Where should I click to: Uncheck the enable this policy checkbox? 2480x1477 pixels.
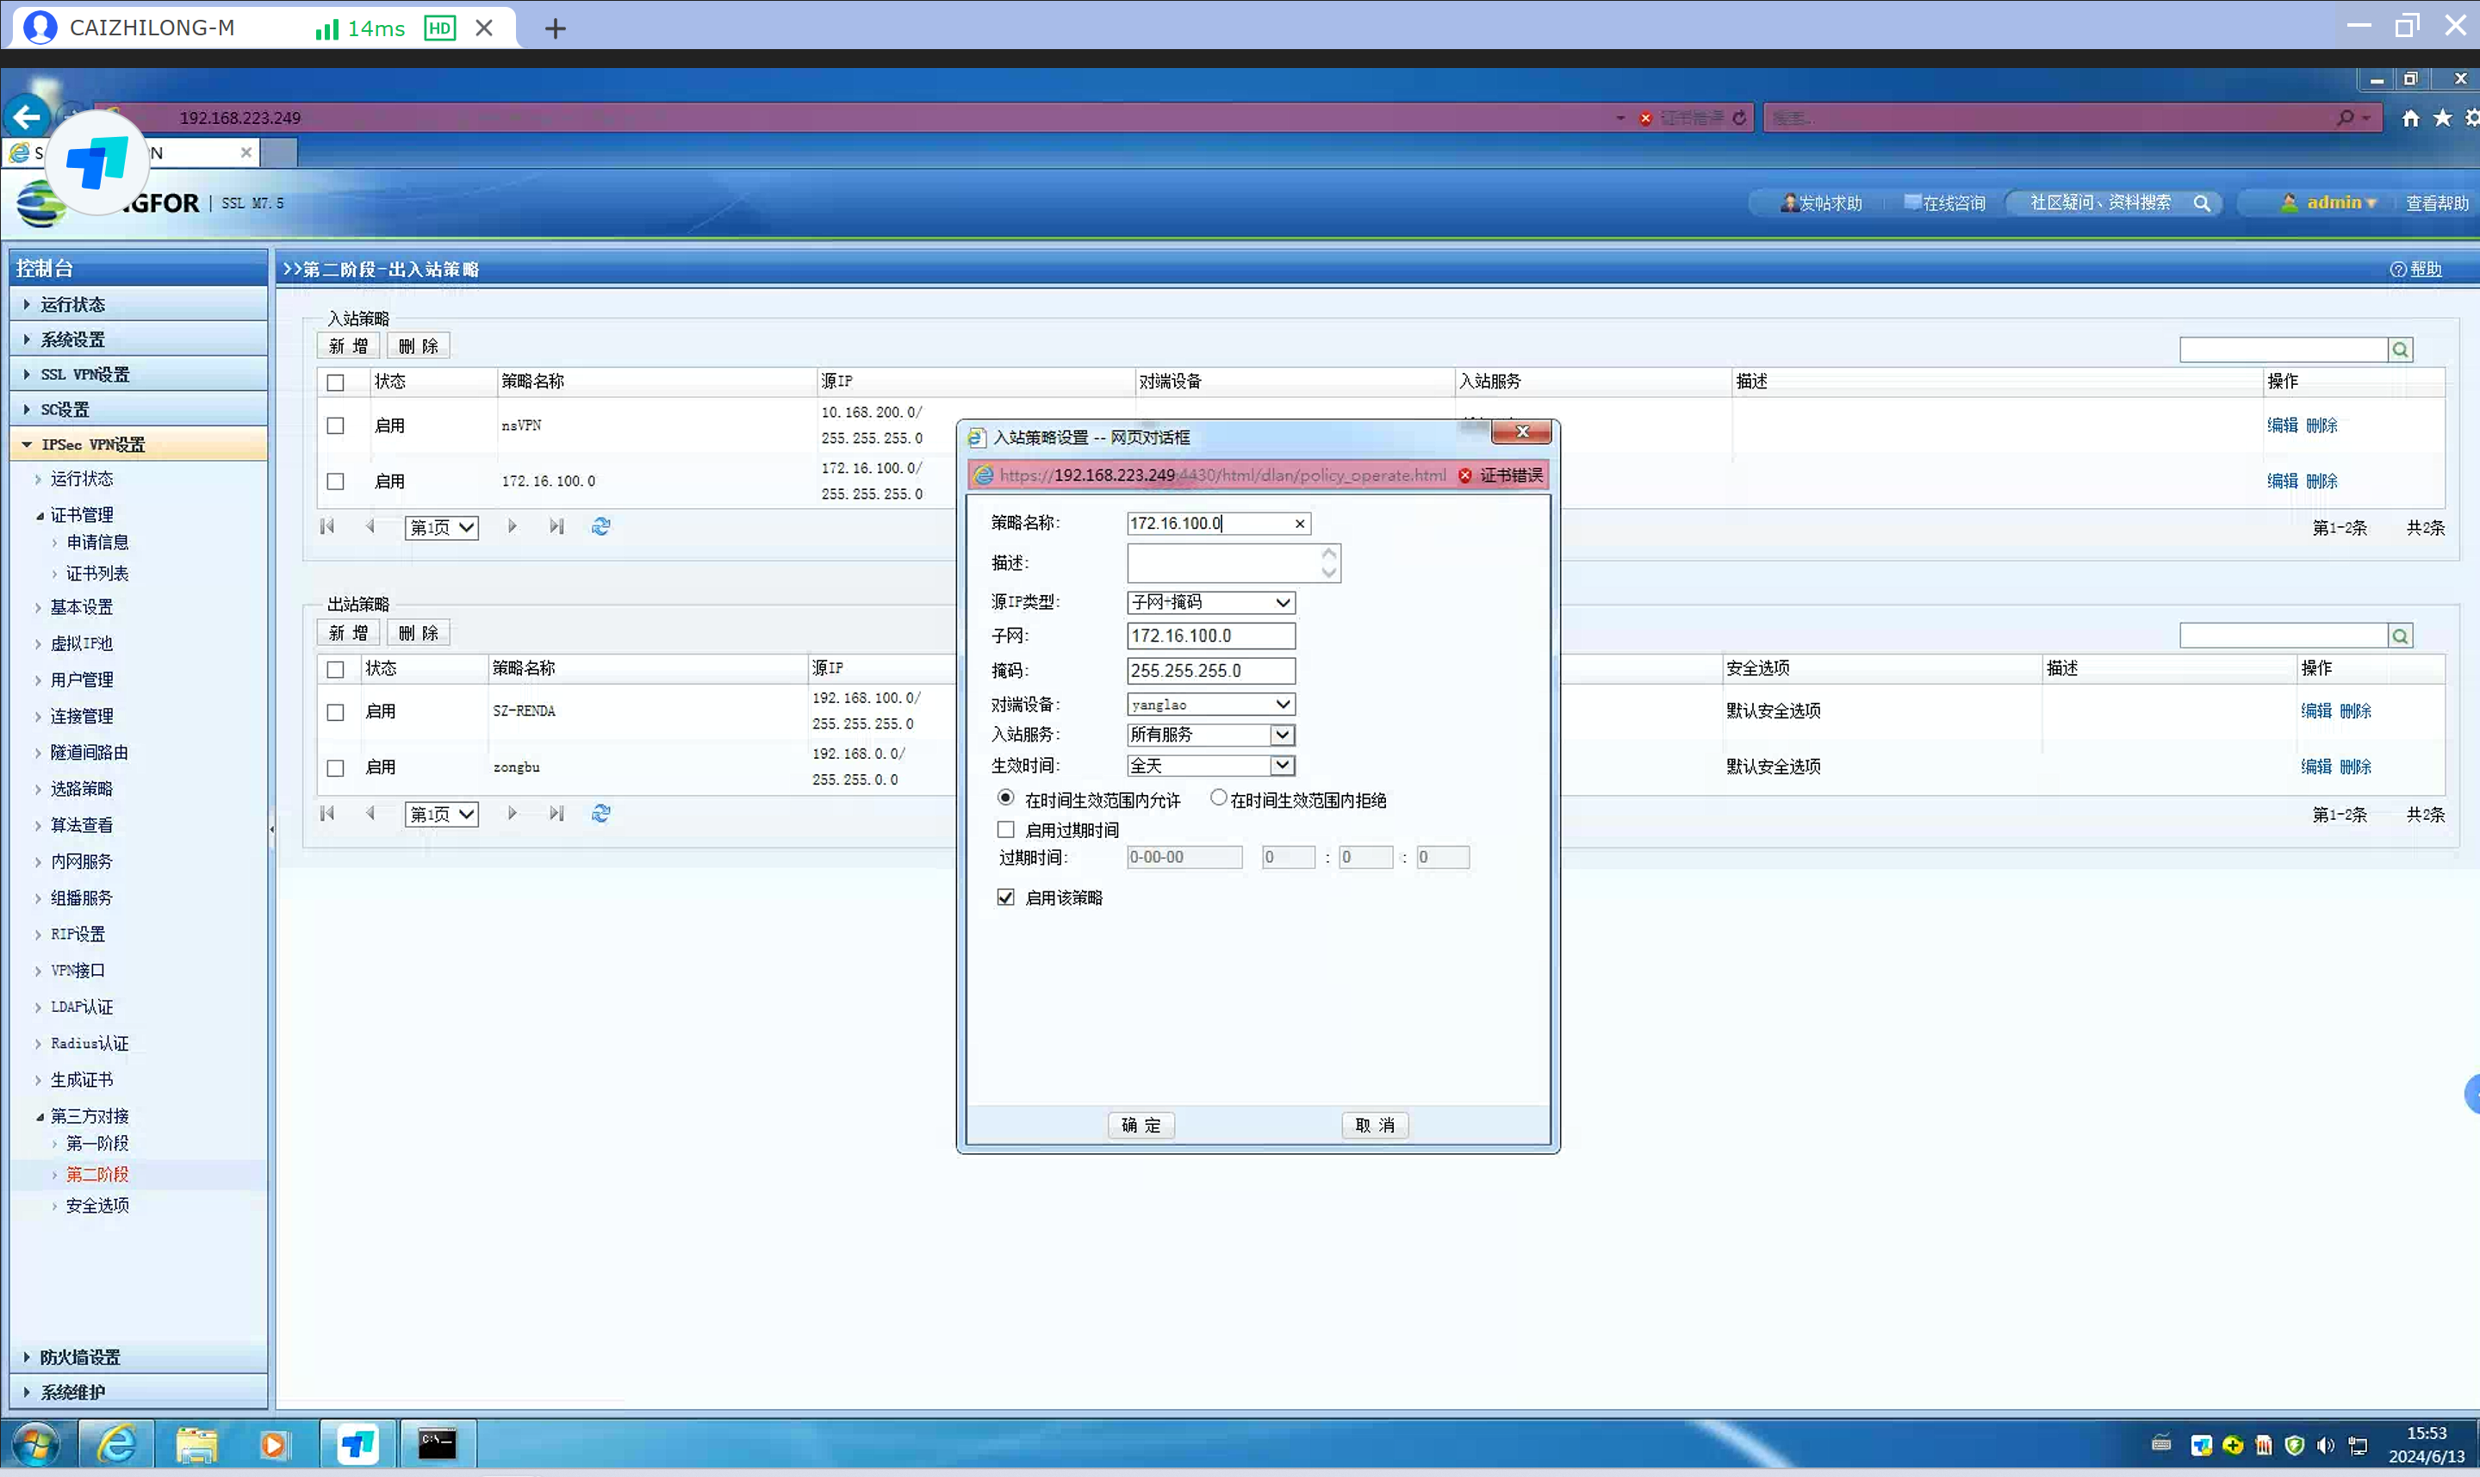pos(1005,897)
